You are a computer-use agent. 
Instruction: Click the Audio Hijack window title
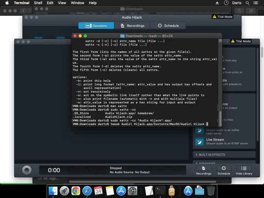click(x=132, y=17)
